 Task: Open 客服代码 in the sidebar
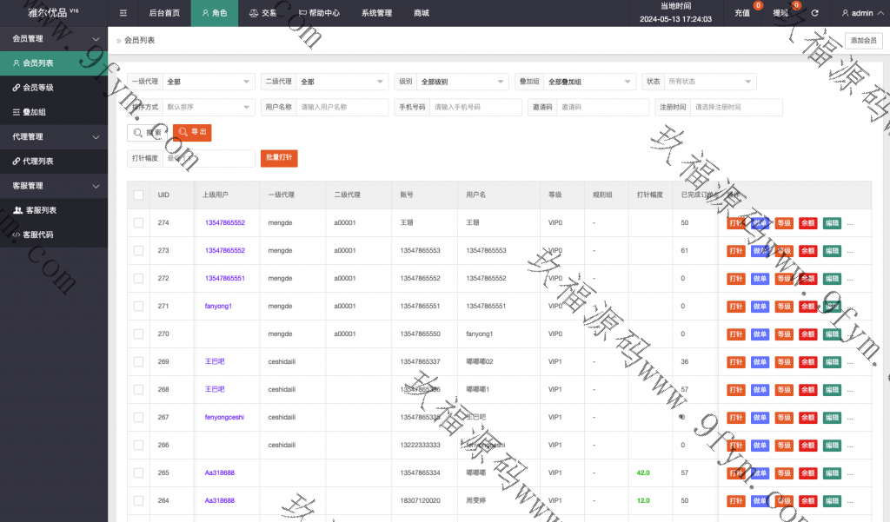[37, 235]
